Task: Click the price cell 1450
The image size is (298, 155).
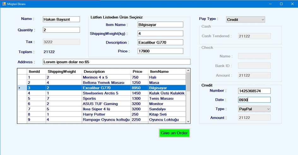Action: [140, 93]
